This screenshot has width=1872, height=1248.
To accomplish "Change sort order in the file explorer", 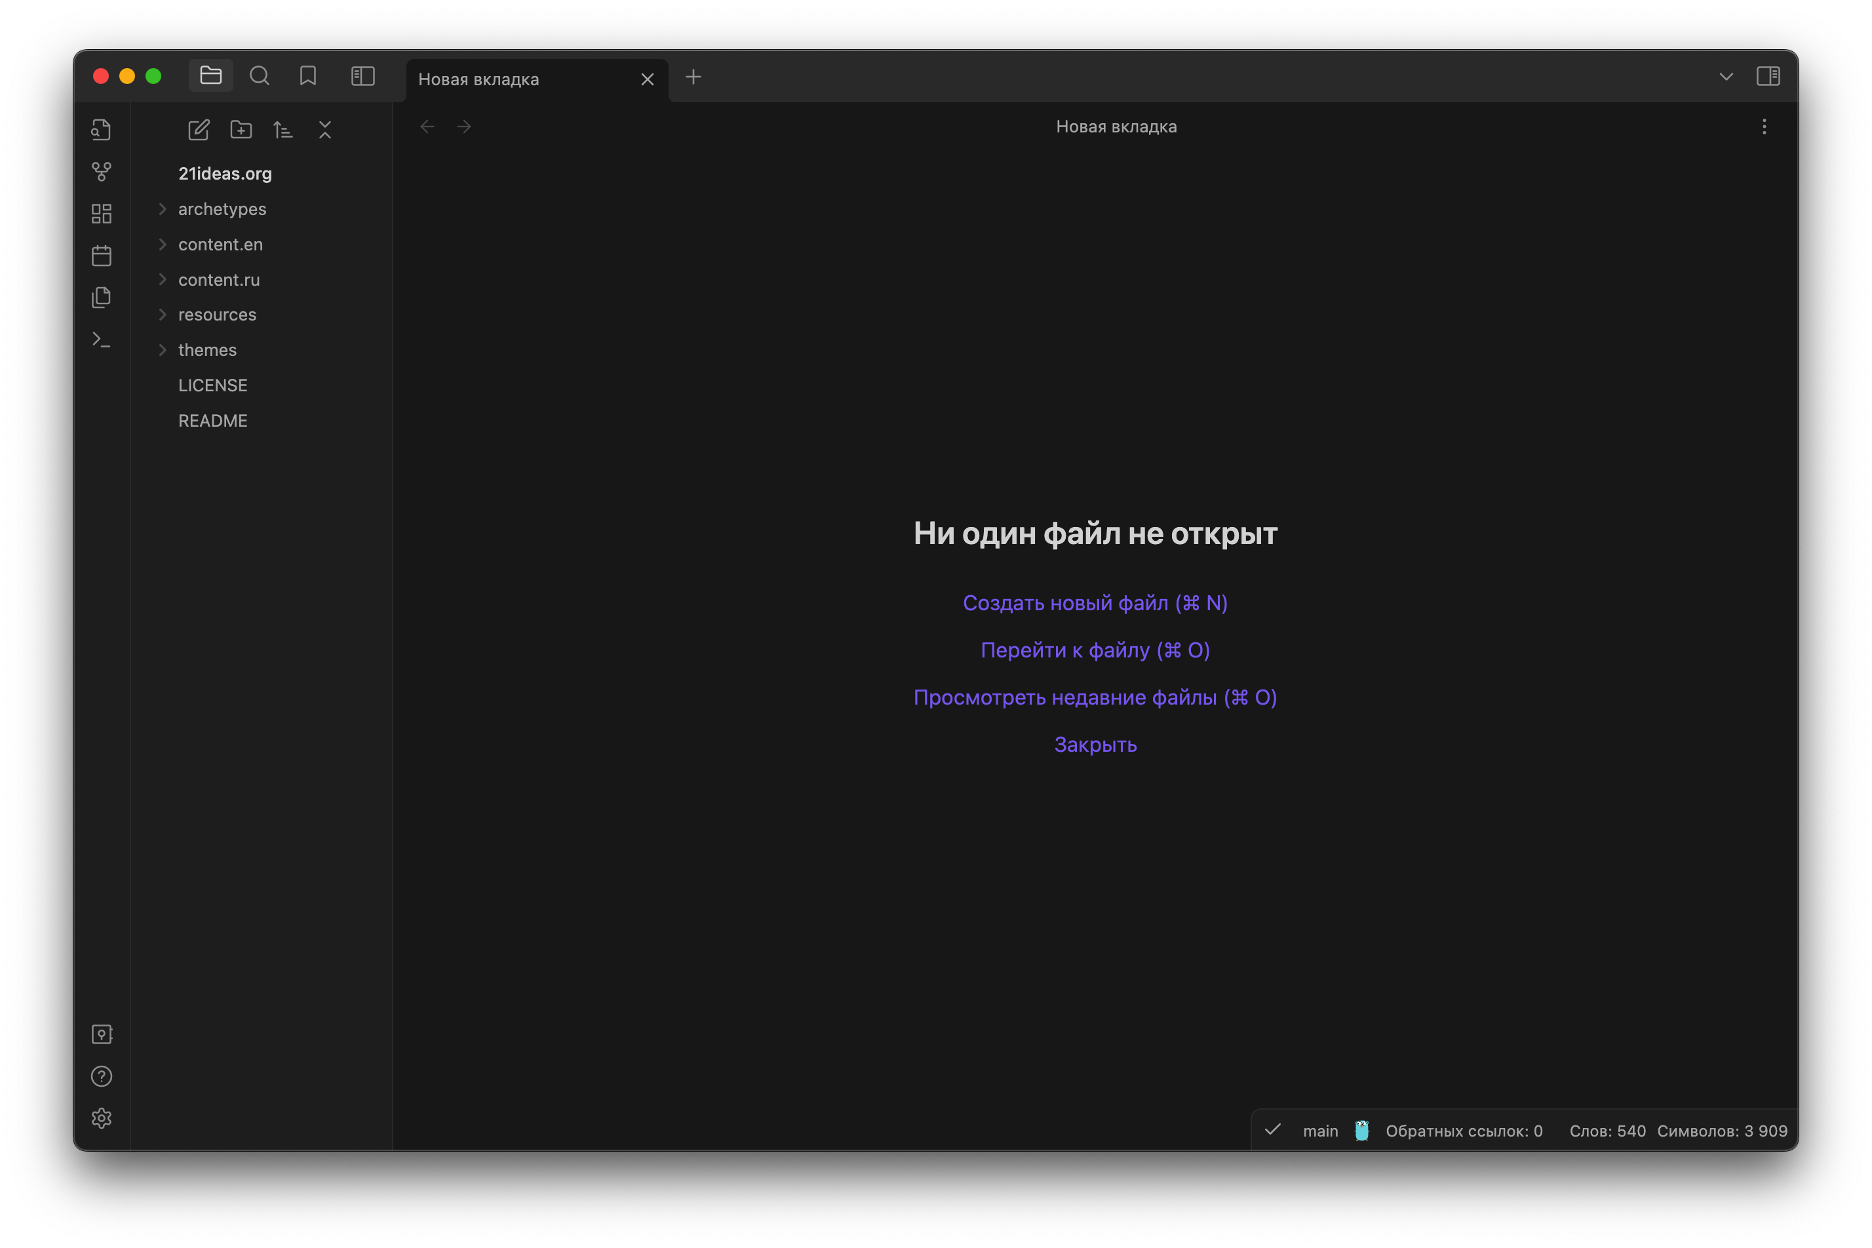I will coord(283,130).
